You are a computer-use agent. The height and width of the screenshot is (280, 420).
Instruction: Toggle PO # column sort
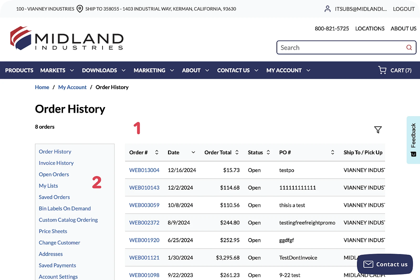point(332,152)
